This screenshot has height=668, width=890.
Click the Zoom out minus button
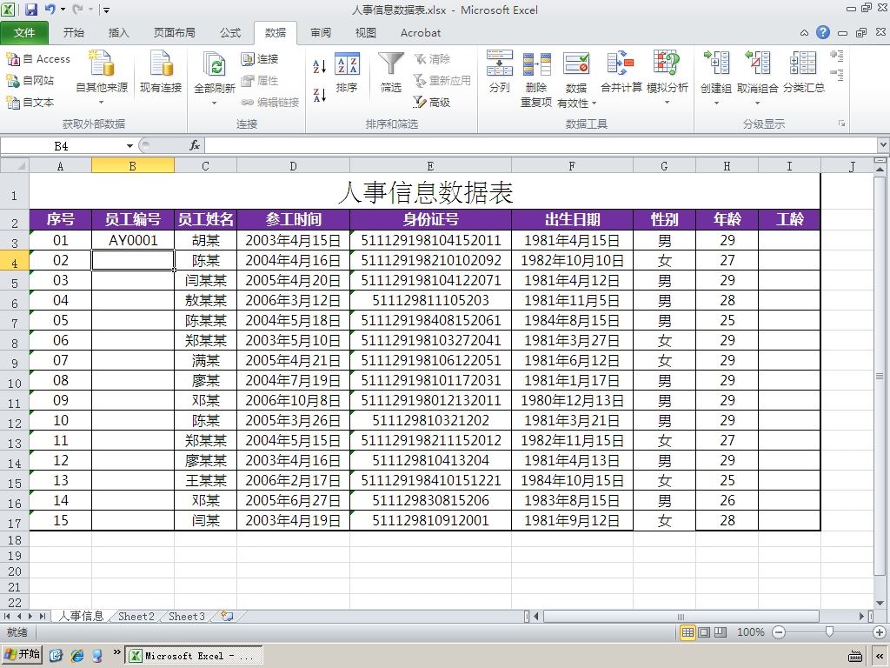point(779,632)
